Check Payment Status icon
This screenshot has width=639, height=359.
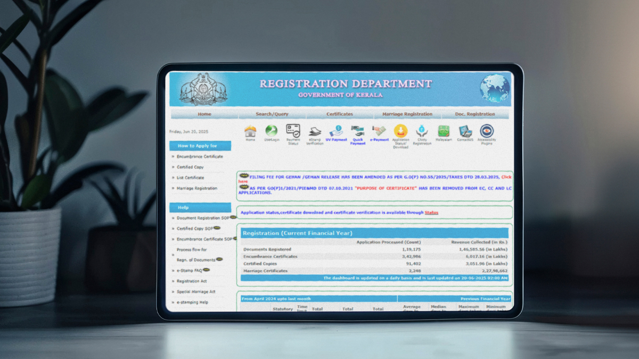coord(293,131)
